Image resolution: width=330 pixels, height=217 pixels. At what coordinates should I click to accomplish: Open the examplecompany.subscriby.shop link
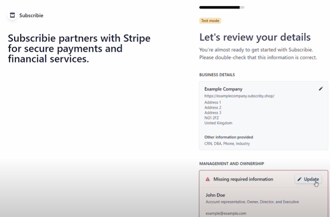[x=239, y=96]
